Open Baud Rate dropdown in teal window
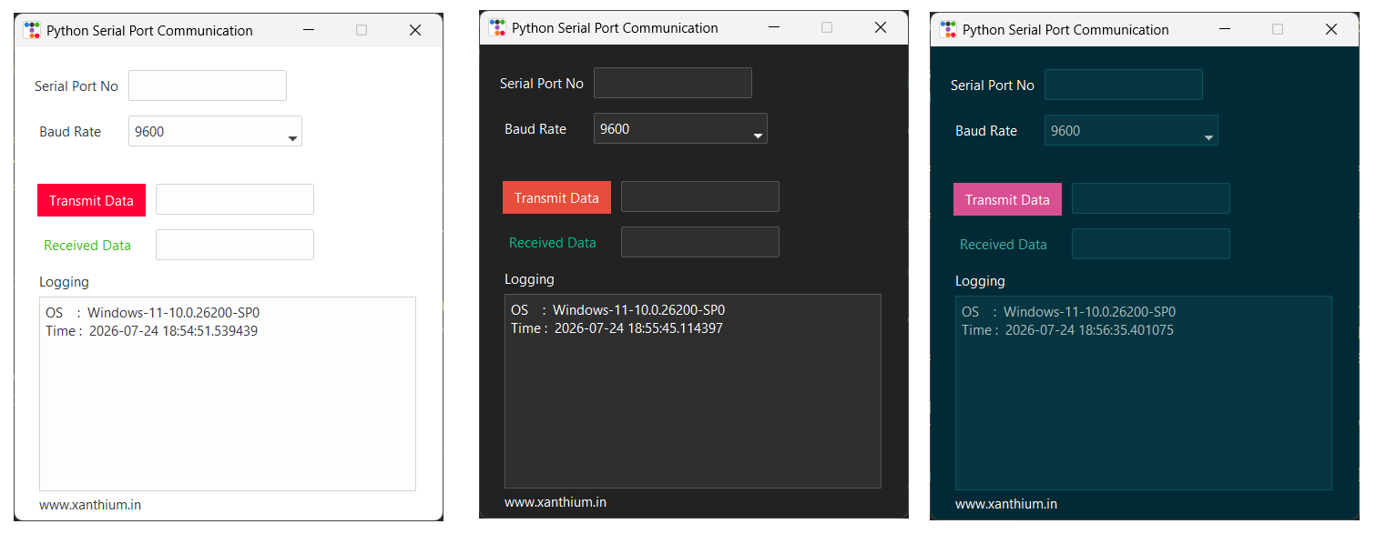This screenshot has width=1376, height=534. click(1131, 130)
